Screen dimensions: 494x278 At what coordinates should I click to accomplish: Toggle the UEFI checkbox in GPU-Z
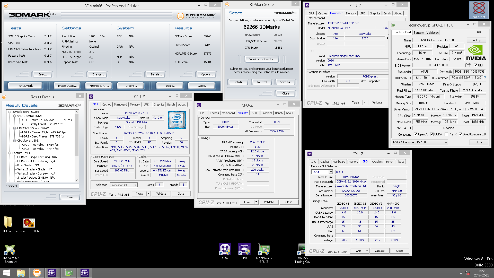click(476, 65)
